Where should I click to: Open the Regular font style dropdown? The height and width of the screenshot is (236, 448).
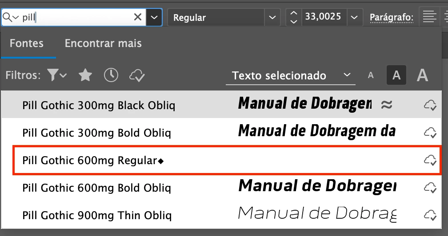[x=272, y=17]
